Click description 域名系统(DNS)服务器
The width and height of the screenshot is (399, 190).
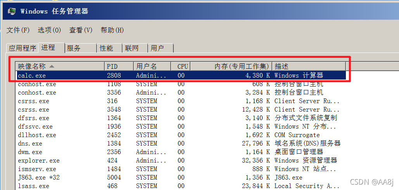(307, 143)
